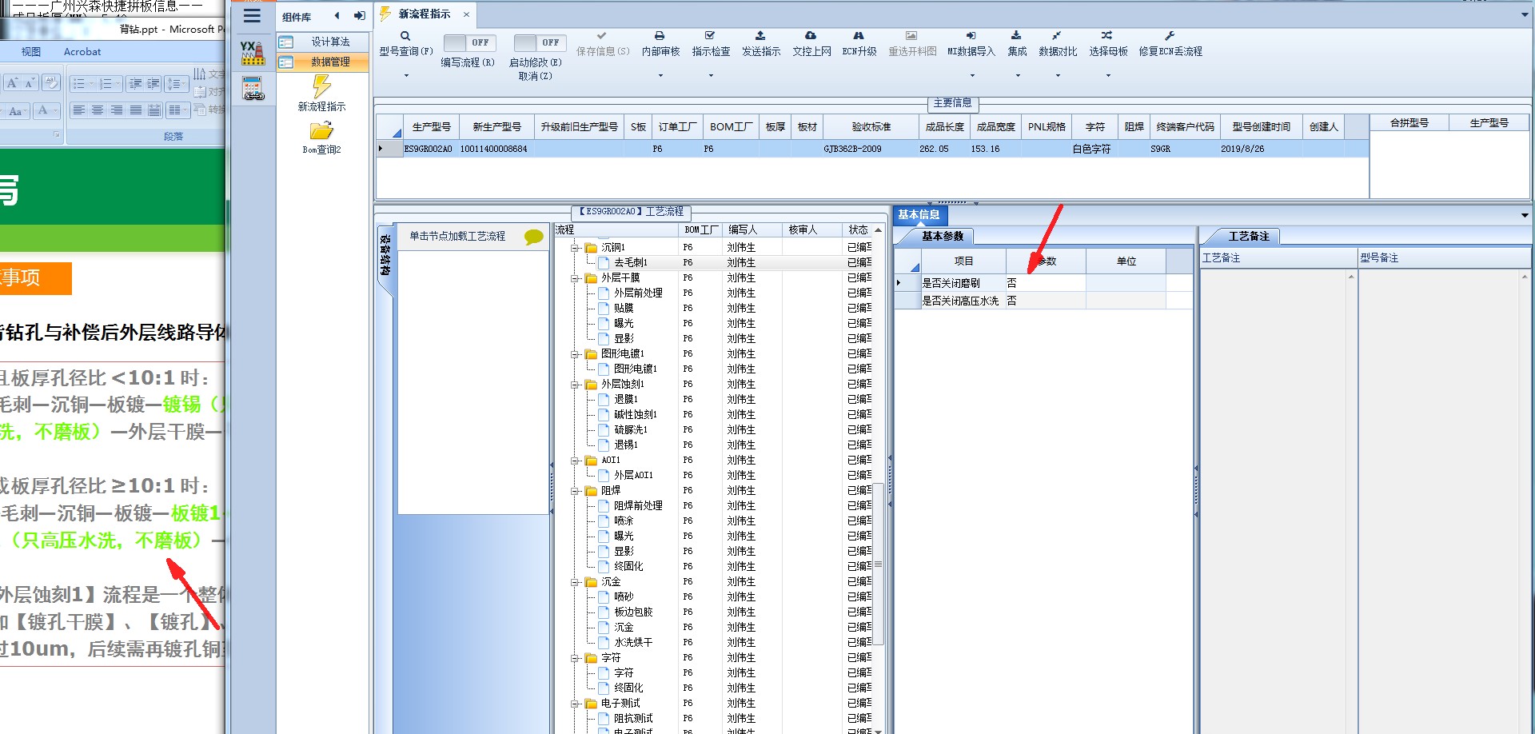The height and width of the screenshot is (734, 1535).
Task: Close the 新流程指示 tab
Action: tap(466, 14)
